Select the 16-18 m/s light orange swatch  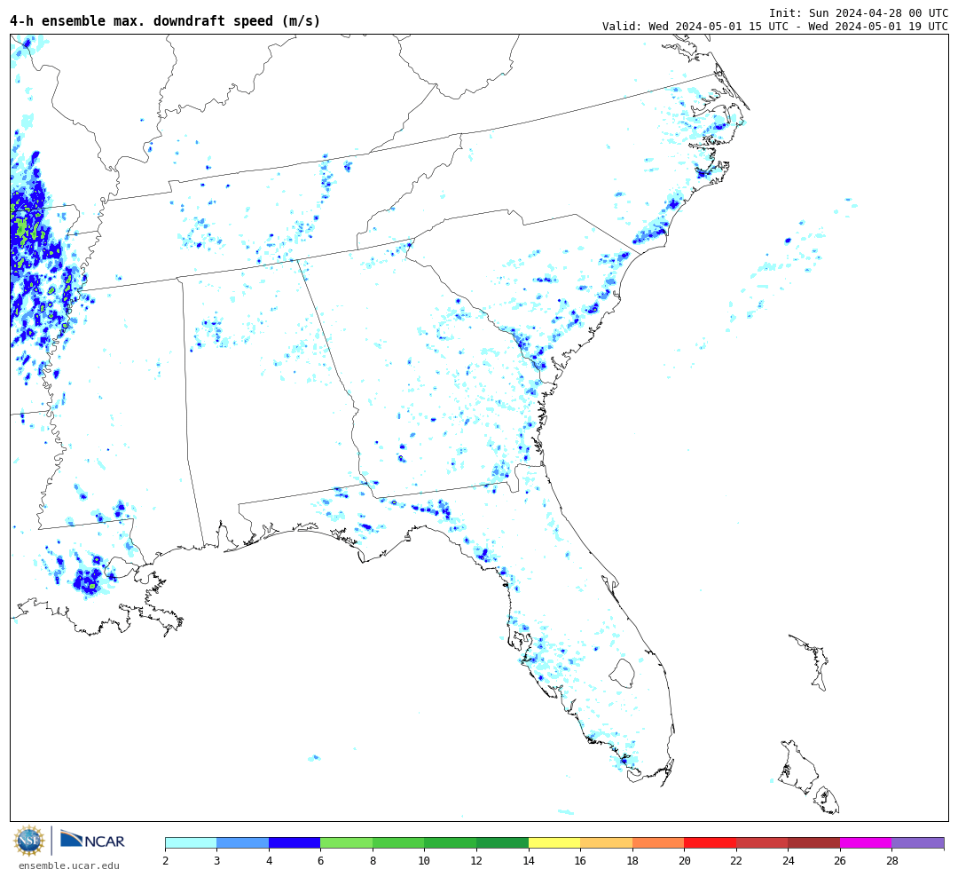pyautogui.click(x=606, y=842)
